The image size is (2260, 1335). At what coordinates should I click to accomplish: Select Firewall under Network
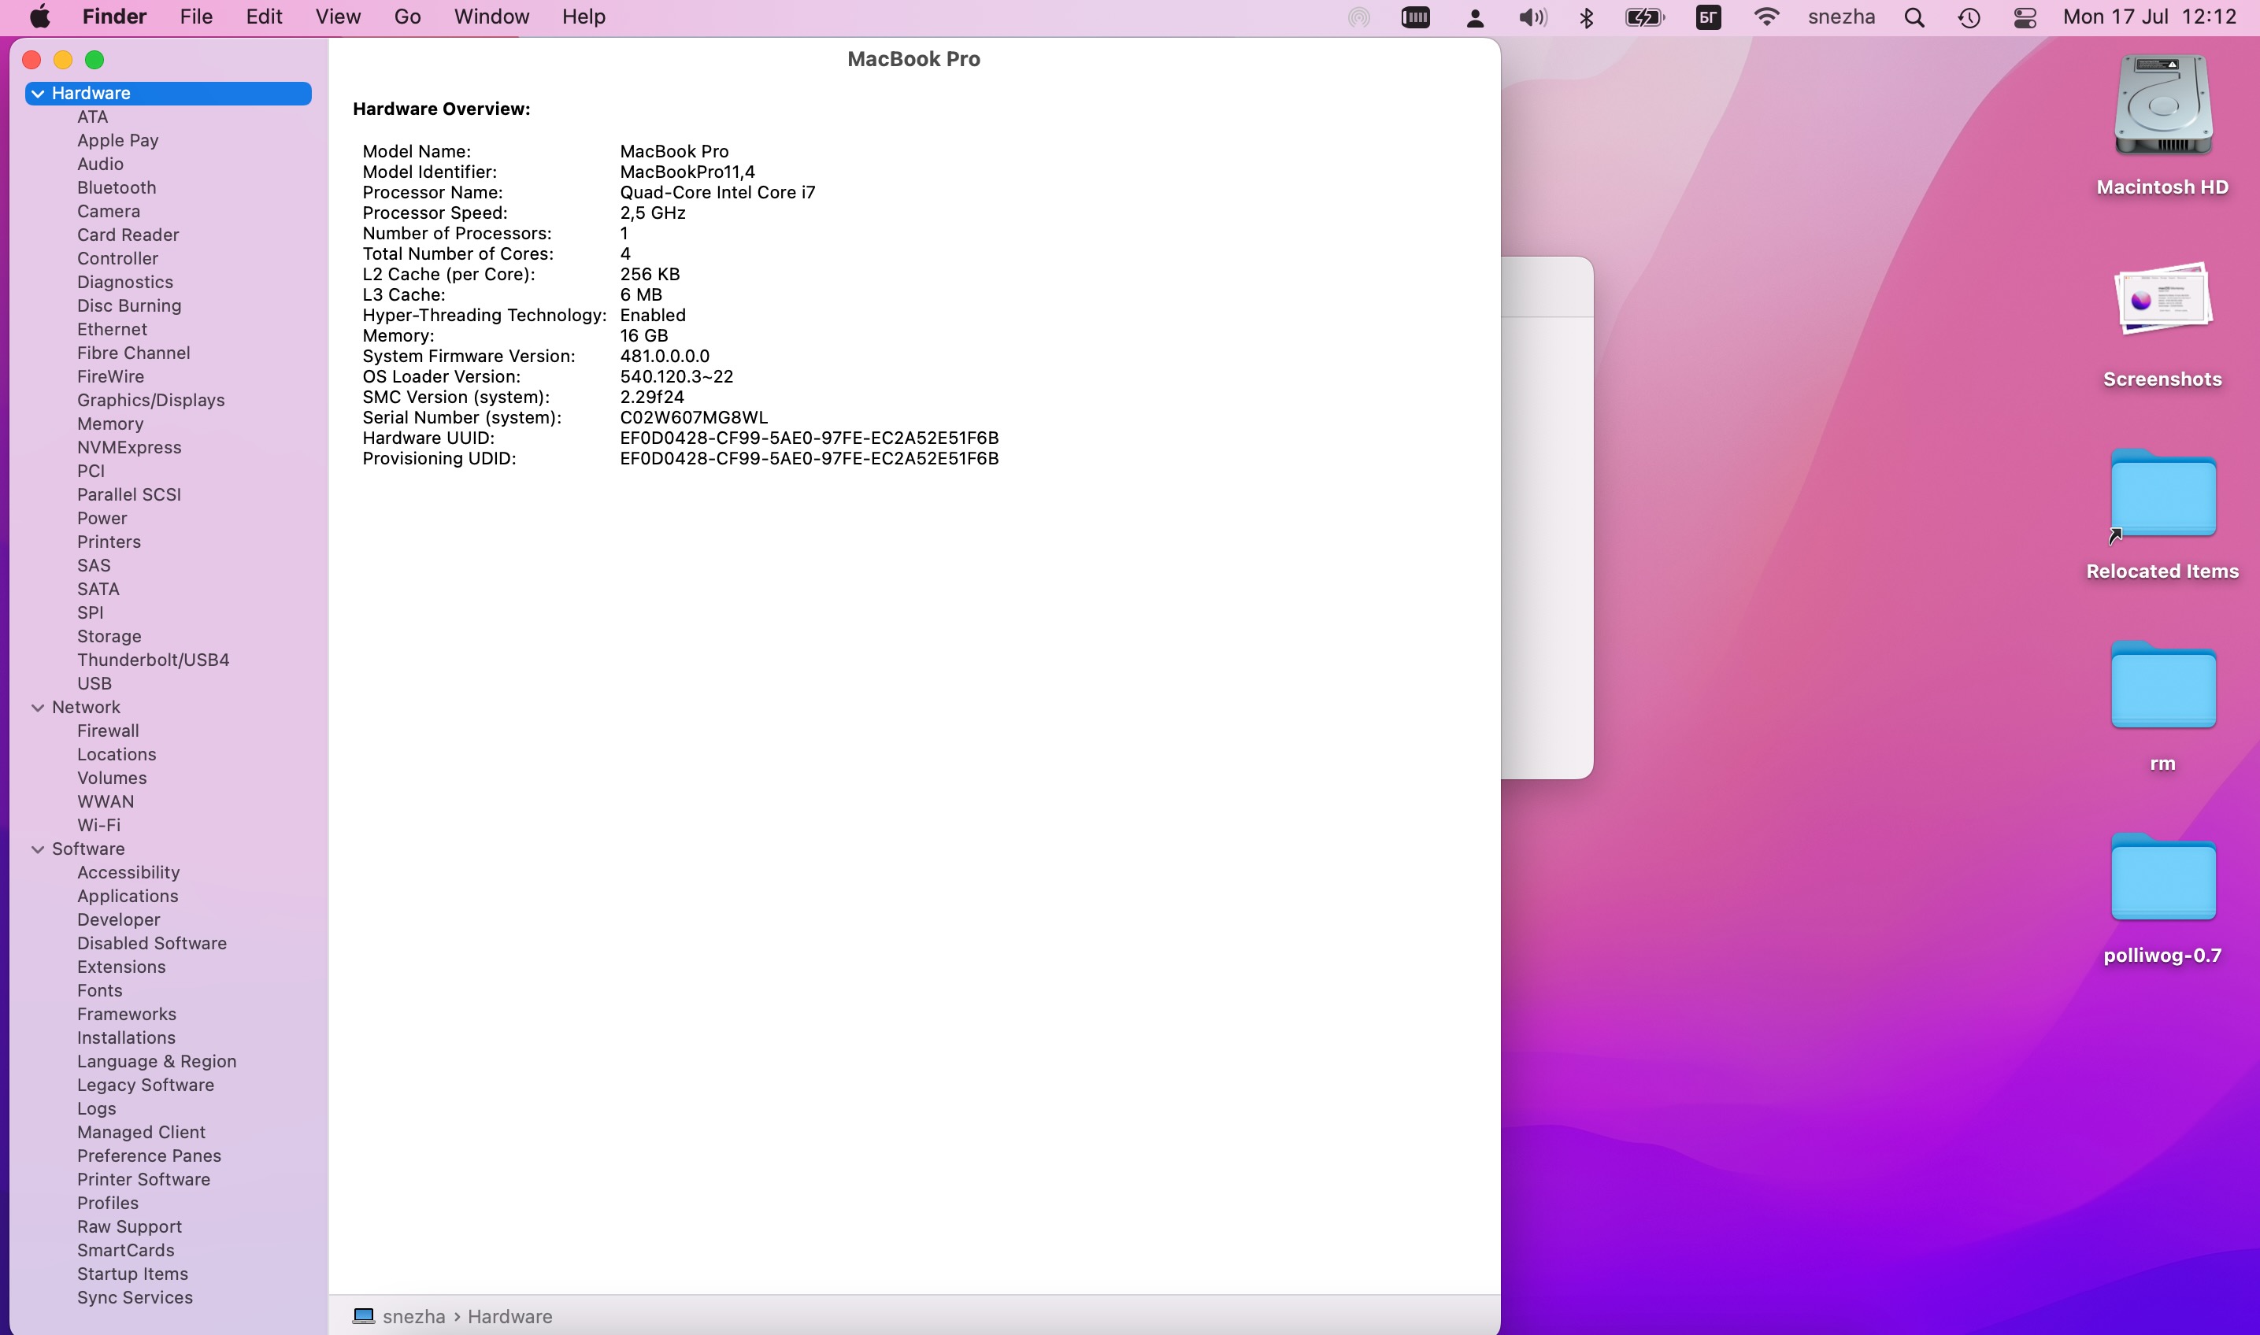pos(108,730)
